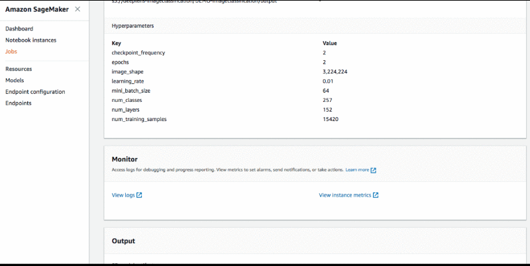The width and height of the screenshot is (530, 266).
Task: Follow the Learn more link
Action: tap(357, 170)
